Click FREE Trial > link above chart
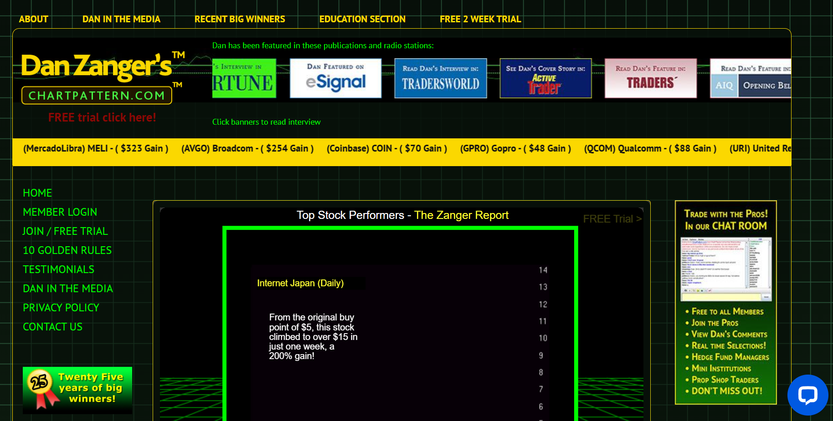The image size is (833, 421). [612, 219]
